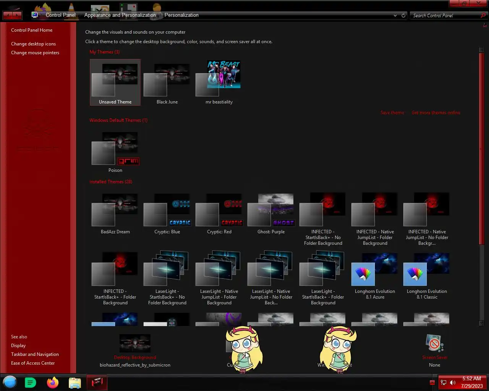Apply the mr beastiality theme

219,82
